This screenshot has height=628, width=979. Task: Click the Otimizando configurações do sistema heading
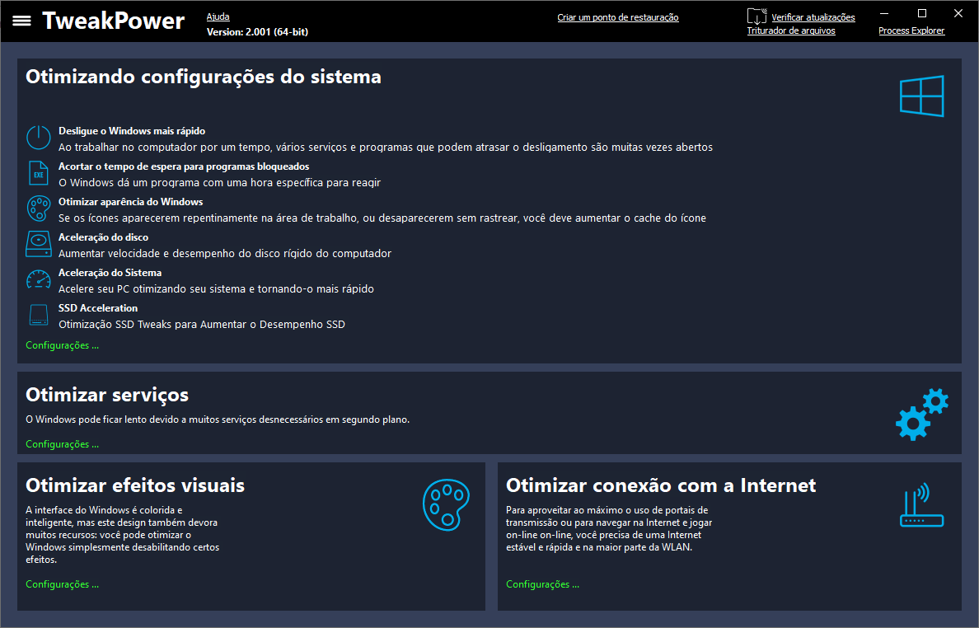pos(204,77)
